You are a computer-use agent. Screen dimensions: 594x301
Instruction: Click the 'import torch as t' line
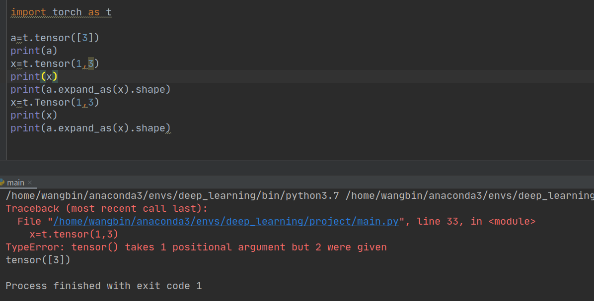pos(61,12)
